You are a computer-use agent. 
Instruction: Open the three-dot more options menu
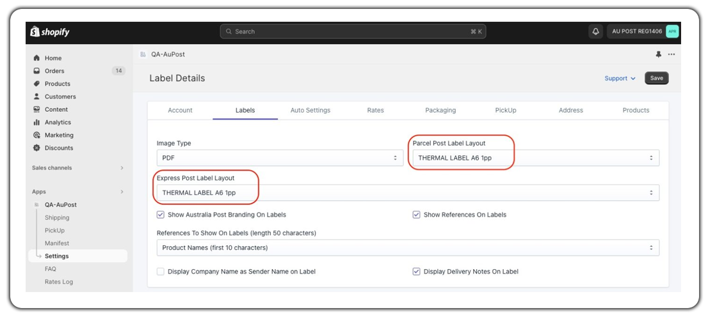[x=672, y=54]
